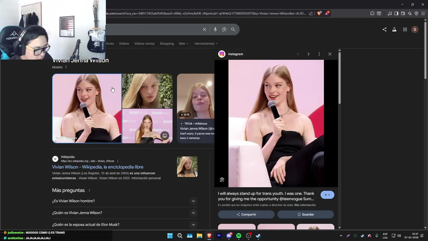This screenshot has width=428, height=241.
Task: Show hidden system tray icons
Action: point(341,236)
